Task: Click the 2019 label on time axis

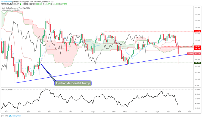Action: click(x=179, y=112)
